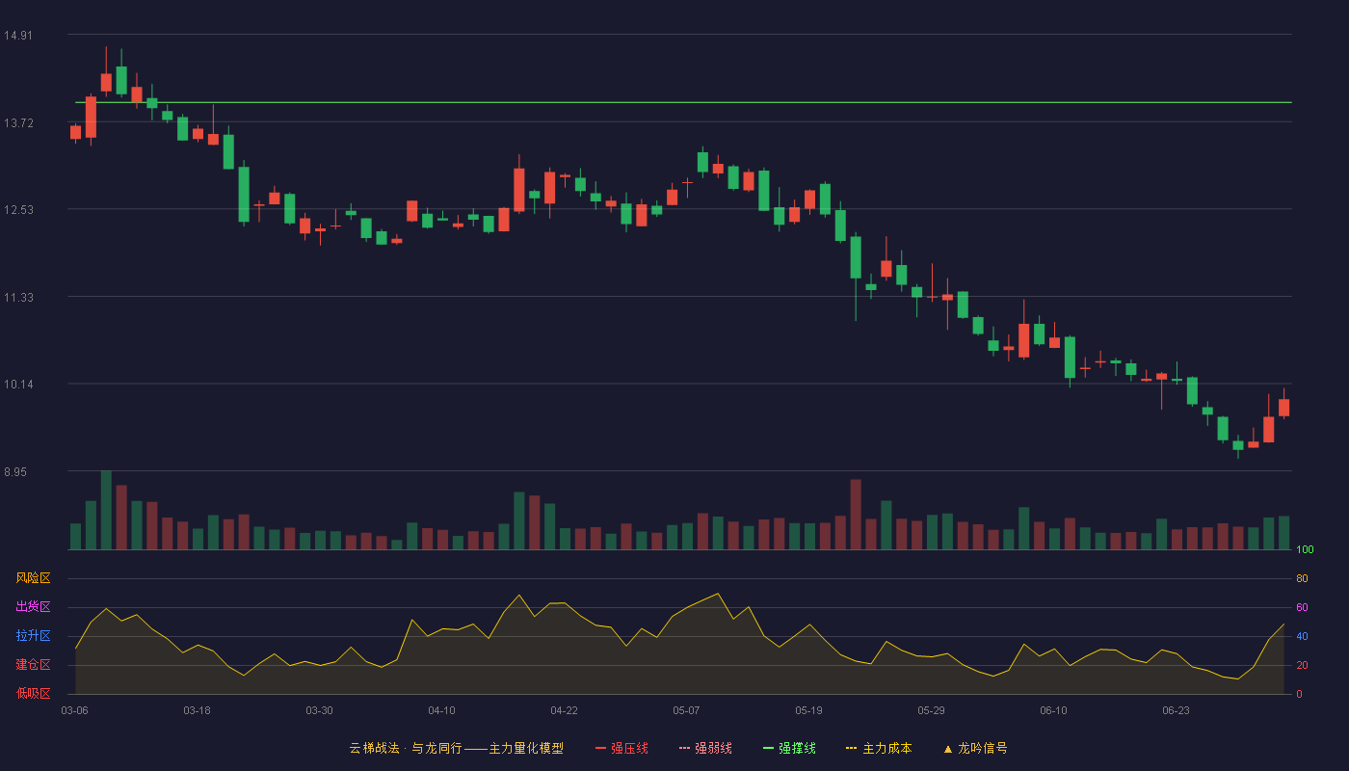Click the 04-22 date label
The image size is (1349, 771).
(x=564, y=710)
